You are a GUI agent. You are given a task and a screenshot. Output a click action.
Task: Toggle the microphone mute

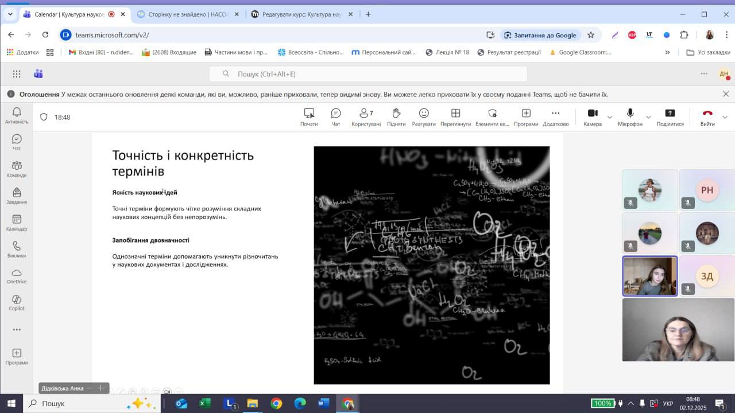[x=630, y=117]
